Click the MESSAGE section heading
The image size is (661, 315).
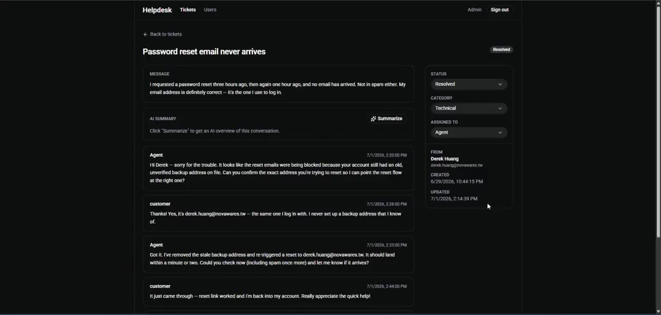pos(160,74)
